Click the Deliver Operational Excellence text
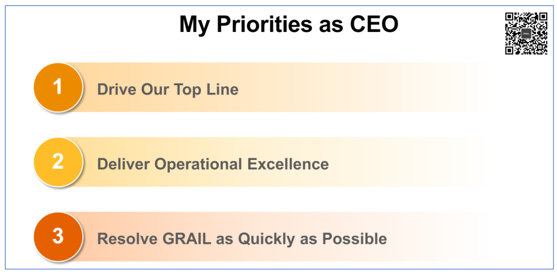 (x=213, y=164)
